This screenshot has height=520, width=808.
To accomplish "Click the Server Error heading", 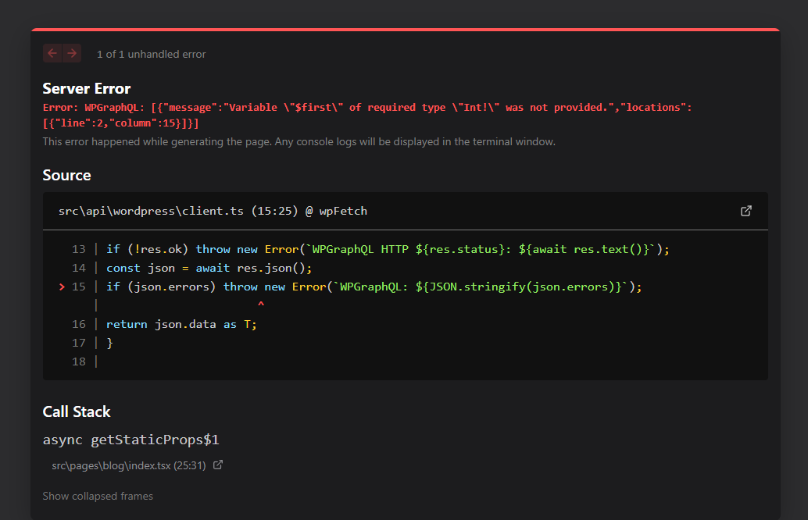I will coord(87,88).
